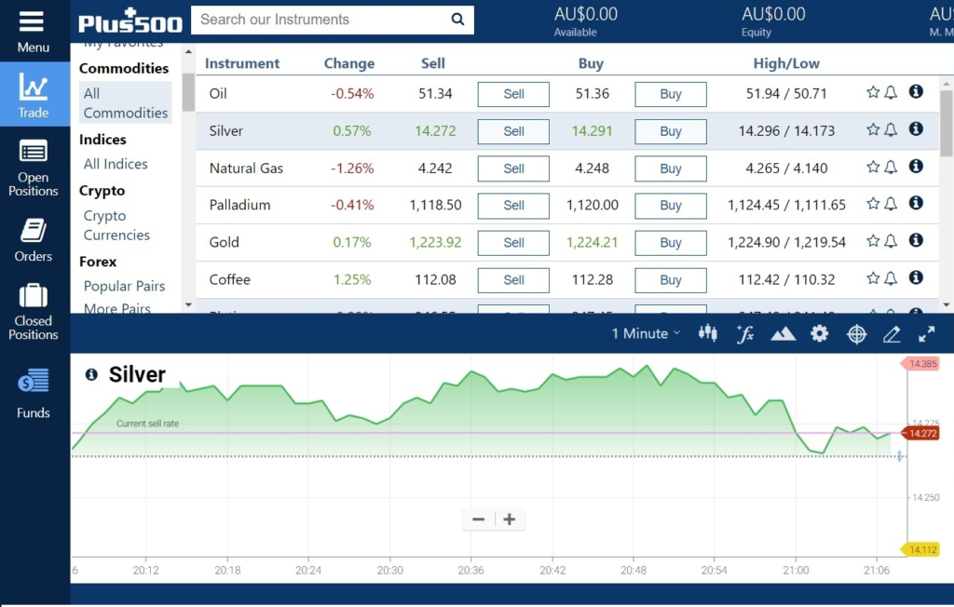Zoom out chart with minus button
Viewport: 954px width, 607px height.
(x=478, y=519)
